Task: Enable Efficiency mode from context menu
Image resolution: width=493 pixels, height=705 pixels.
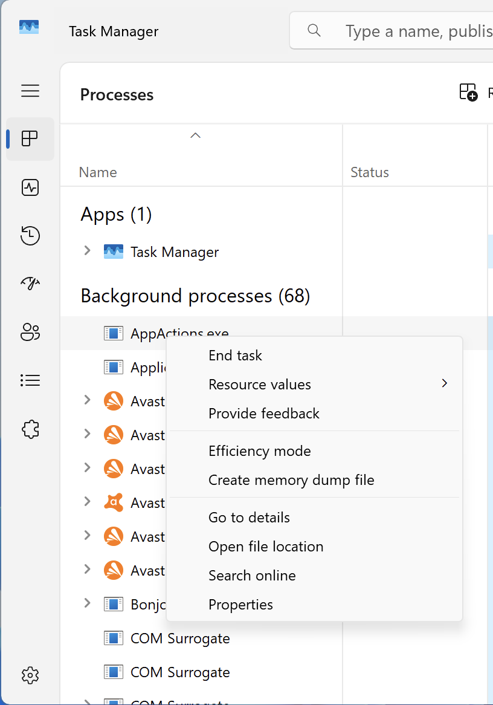Action: (x=314, y=451)
